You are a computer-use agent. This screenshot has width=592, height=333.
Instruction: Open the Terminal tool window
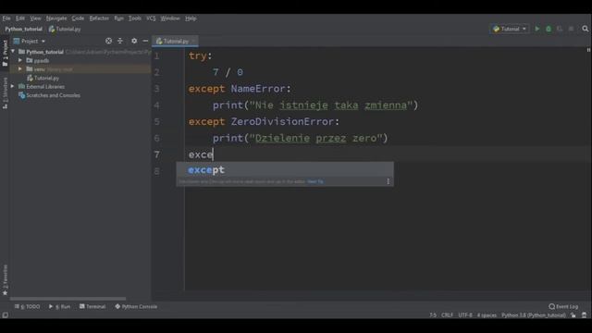(92, 306)
